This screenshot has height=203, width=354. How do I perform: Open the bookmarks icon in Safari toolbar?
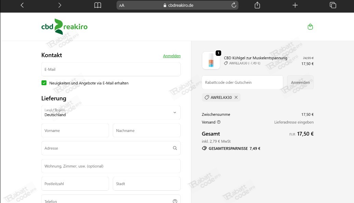(x=98, y=5)
